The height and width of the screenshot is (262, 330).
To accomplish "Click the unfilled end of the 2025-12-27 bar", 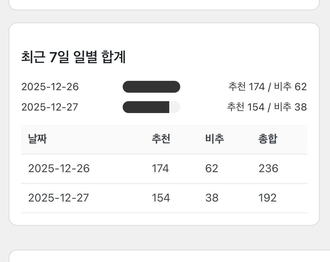I will pos(175,107).
